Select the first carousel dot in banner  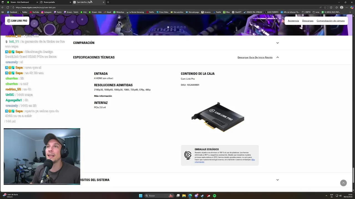point(168,27)
